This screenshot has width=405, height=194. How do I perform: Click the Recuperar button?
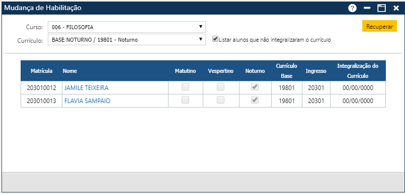coord(379,26)
